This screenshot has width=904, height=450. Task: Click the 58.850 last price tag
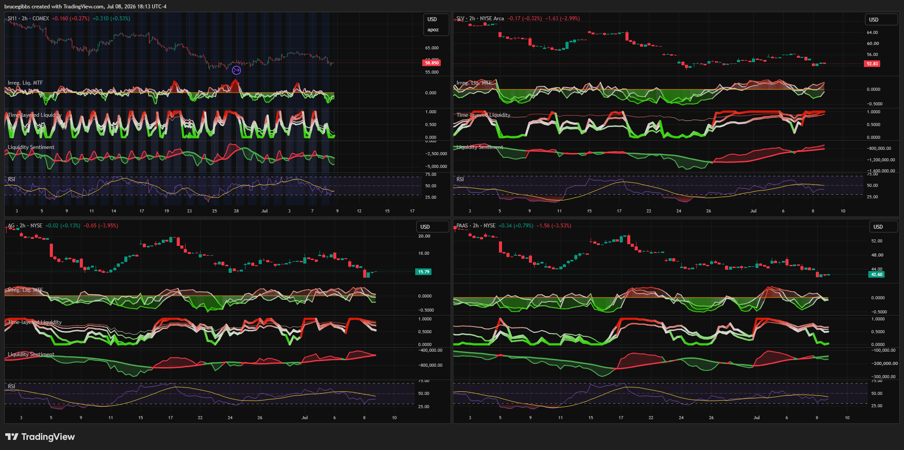click(432, 63)
